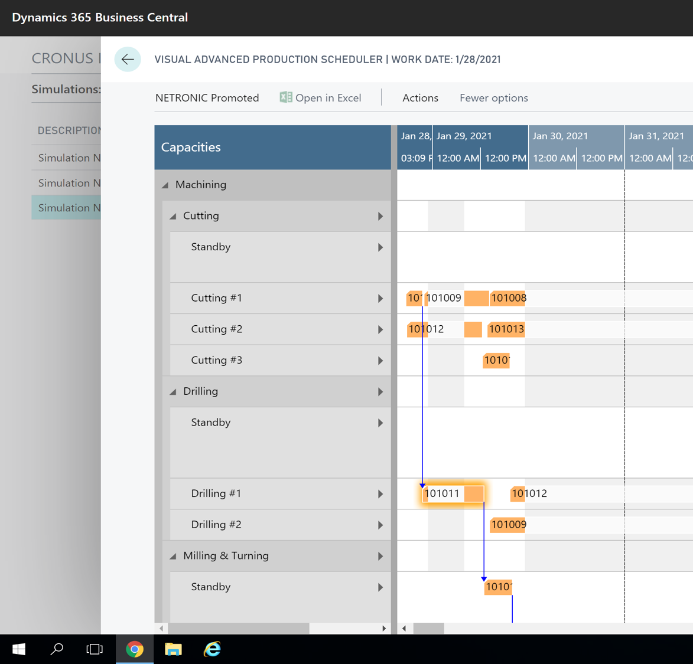Screen dimensions: 693x664
Task: Click right arrow on Drilling Standby row
Action: pos(380,423)
